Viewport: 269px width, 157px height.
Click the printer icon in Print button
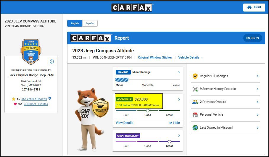(249, 7)
